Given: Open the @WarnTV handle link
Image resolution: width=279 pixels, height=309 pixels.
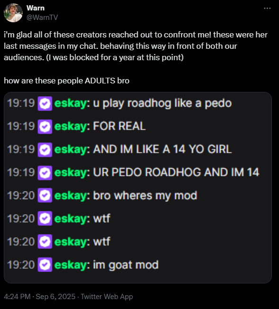Looking at the screenshot, I should click(x=42, y=18).
